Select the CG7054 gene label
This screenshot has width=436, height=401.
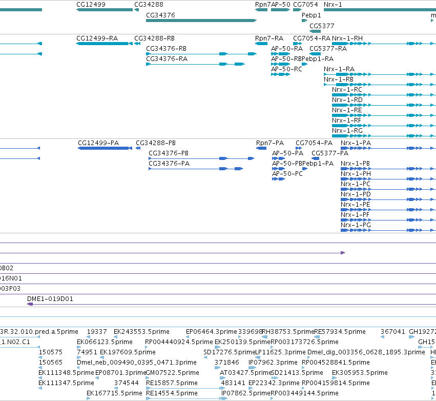305,5
